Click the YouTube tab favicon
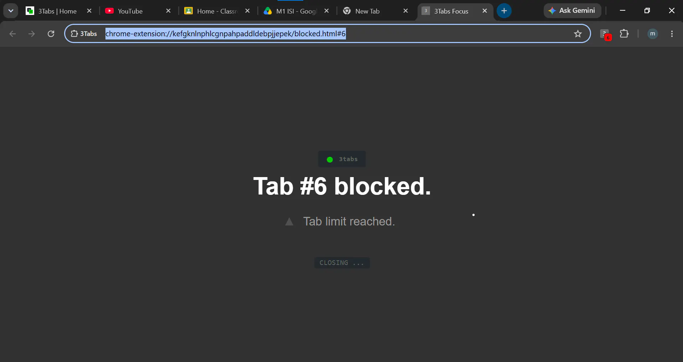This screenshot has width=683, height=362. coord(109,11)
